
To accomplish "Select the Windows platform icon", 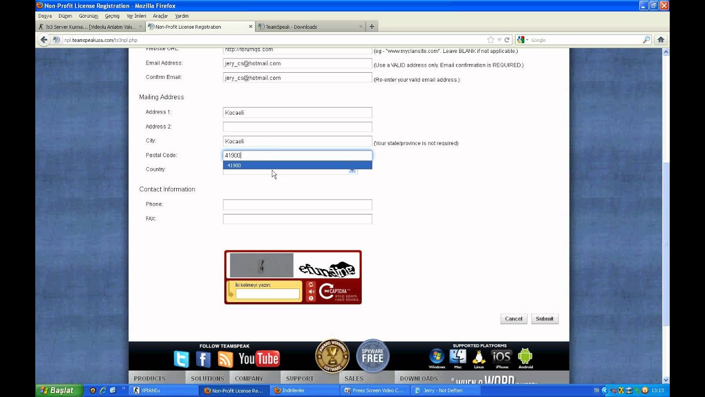I will pyautogui.click(x=437, y=356).
